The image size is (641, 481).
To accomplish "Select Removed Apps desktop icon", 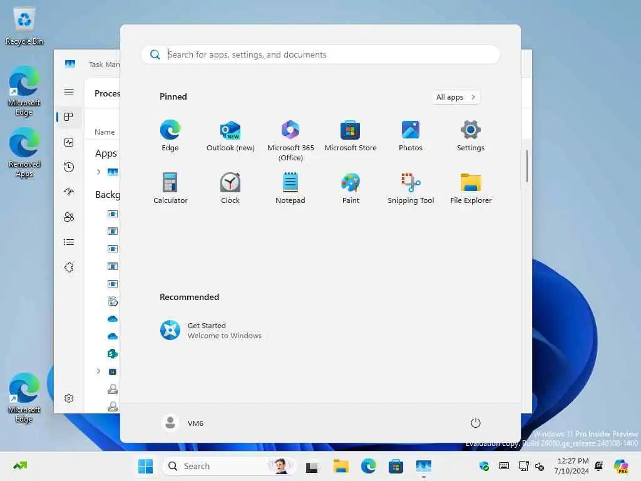I will click(x=24, y=152).
